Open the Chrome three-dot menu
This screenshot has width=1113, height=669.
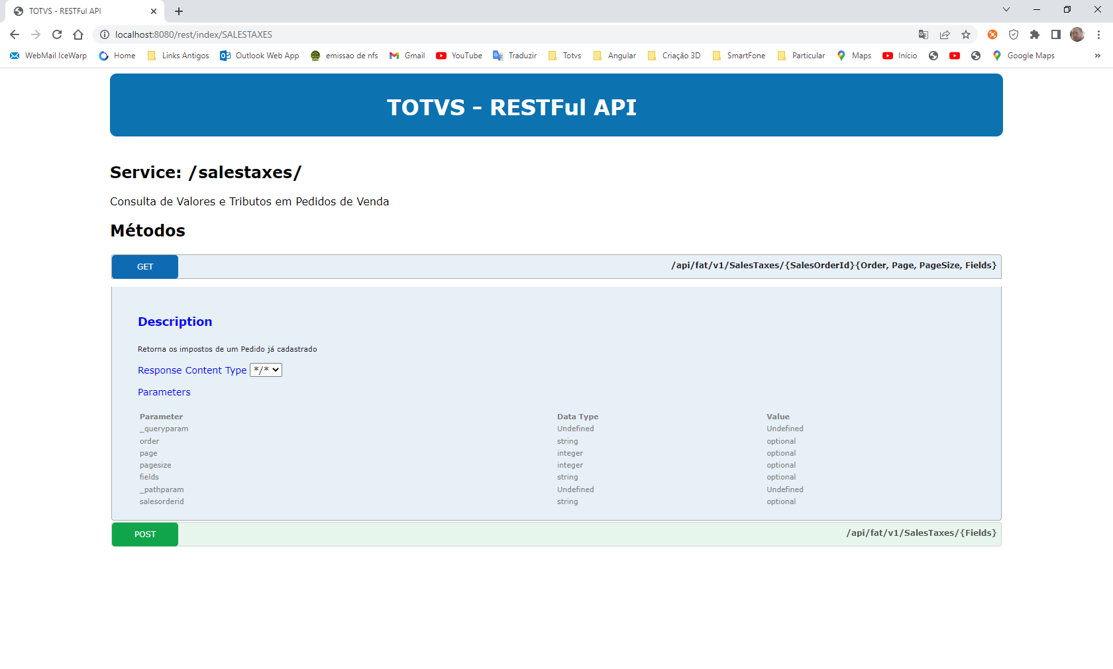[1098, 34]
